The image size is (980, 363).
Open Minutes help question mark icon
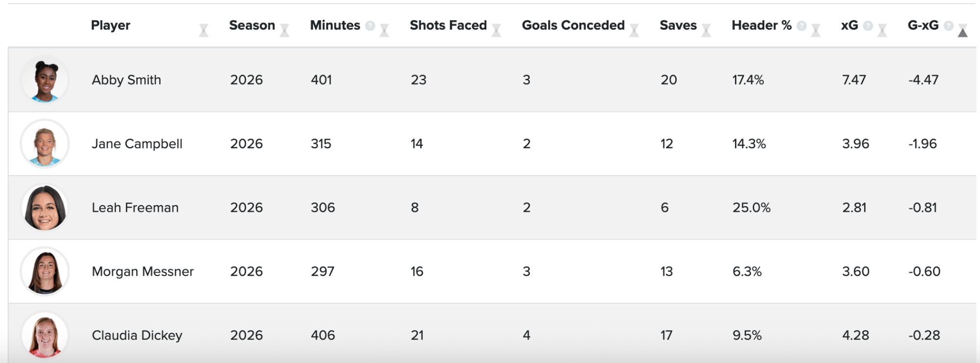click(x=370, y=25)
